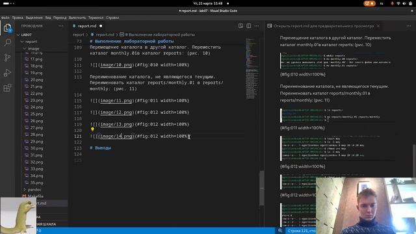
Task: Open Explorer panel more actions ellipsis
Action: coord(61,26)
